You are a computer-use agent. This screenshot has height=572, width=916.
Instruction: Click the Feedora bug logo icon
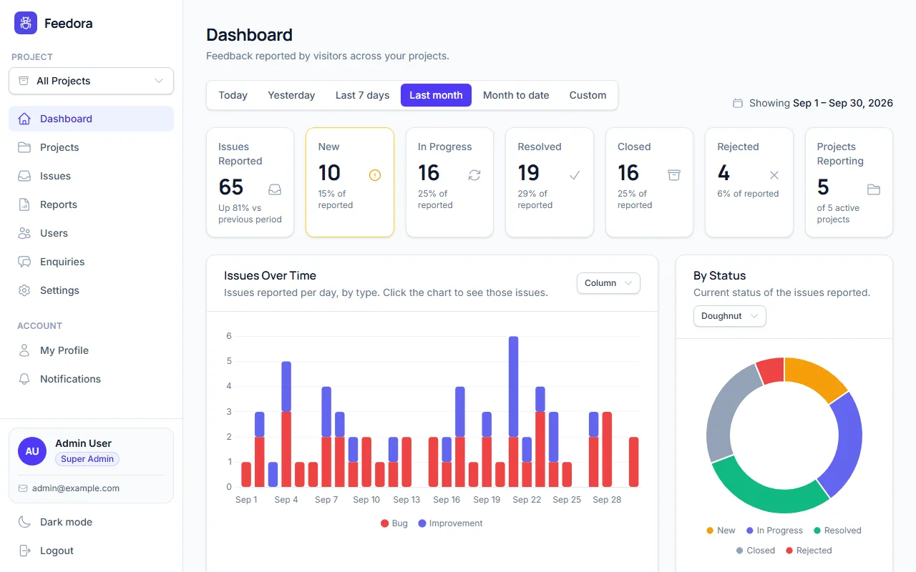[26, 23]
